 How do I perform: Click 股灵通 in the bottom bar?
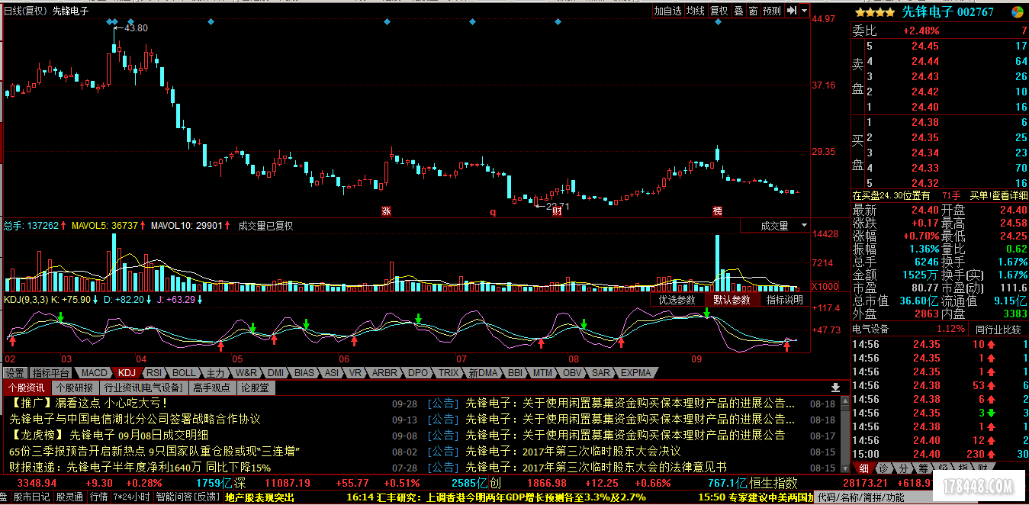(x=69, y=497)
